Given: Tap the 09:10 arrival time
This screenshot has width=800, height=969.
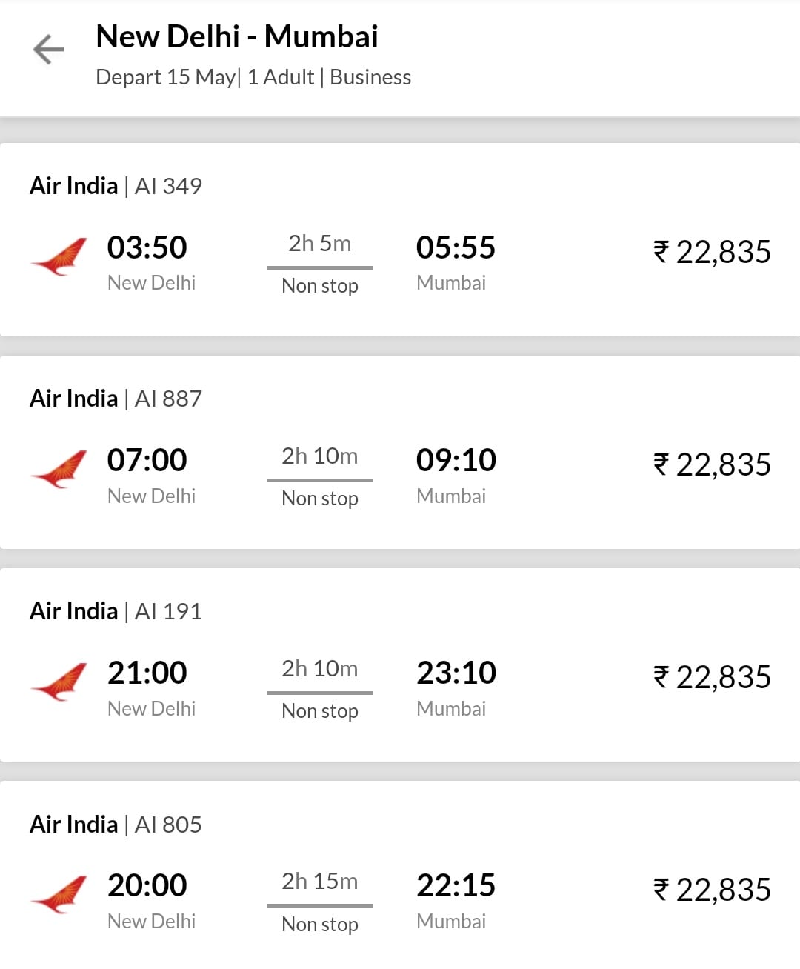Looking at the screenshot, I should click(456, 460).
